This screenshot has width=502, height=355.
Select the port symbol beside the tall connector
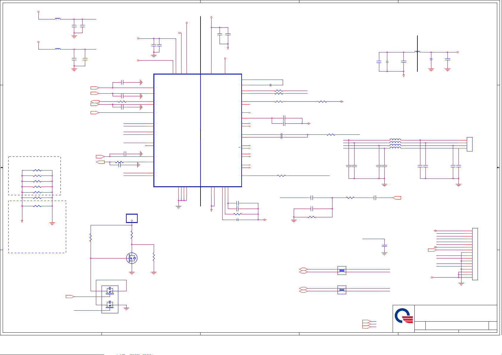tap(432, 250)
